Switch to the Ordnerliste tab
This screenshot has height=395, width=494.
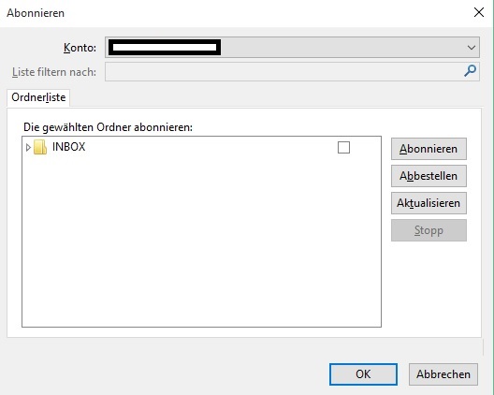(x=38, y=97)
